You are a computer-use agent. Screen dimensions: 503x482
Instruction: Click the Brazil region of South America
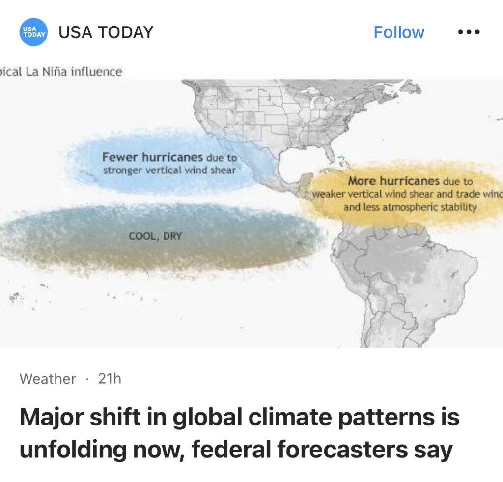point(422,275)
